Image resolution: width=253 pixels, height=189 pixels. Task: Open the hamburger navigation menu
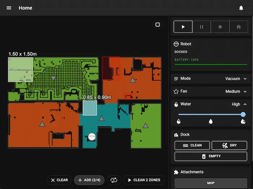click(9, 8)
